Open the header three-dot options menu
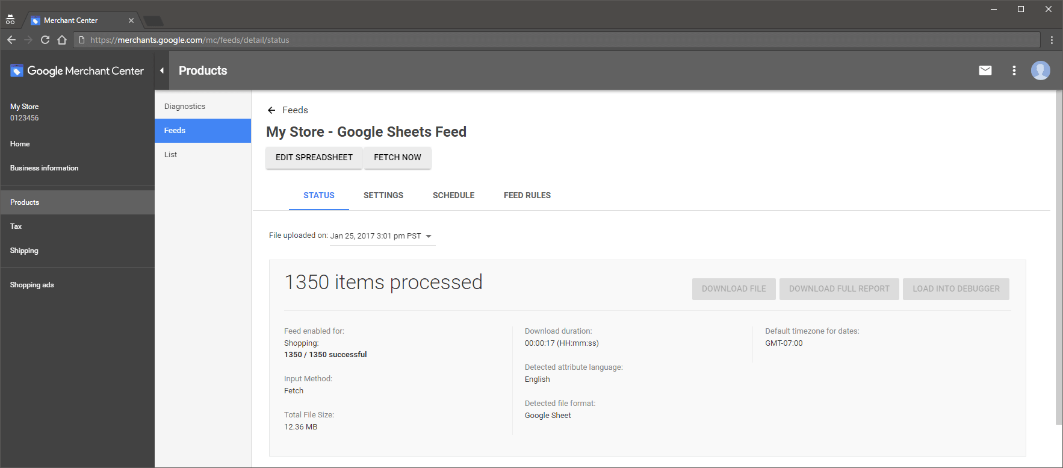 pyautogui.click(x=1014, y=70)
